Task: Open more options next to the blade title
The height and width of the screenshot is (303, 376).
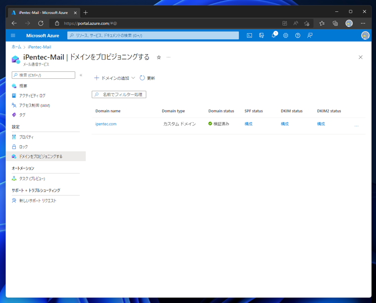Action: 169,58
